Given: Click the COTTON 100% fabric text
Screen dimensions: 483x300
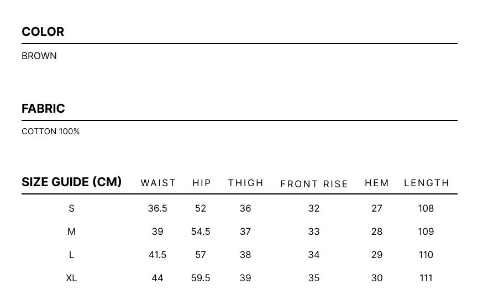Looking at the screenshot, I should [x=51, y=131].
